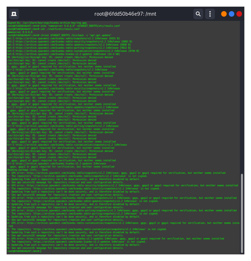The image size is (251, 261).
Task: Click the search magnifier icon
Action: pos(198,14)
